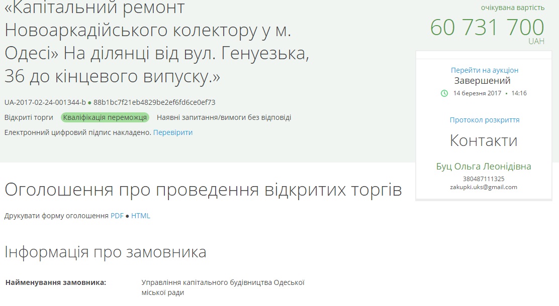Open the 'Протокол розкриття' link
This screenshot has width=559, height=306.
[x=484, y=120]
